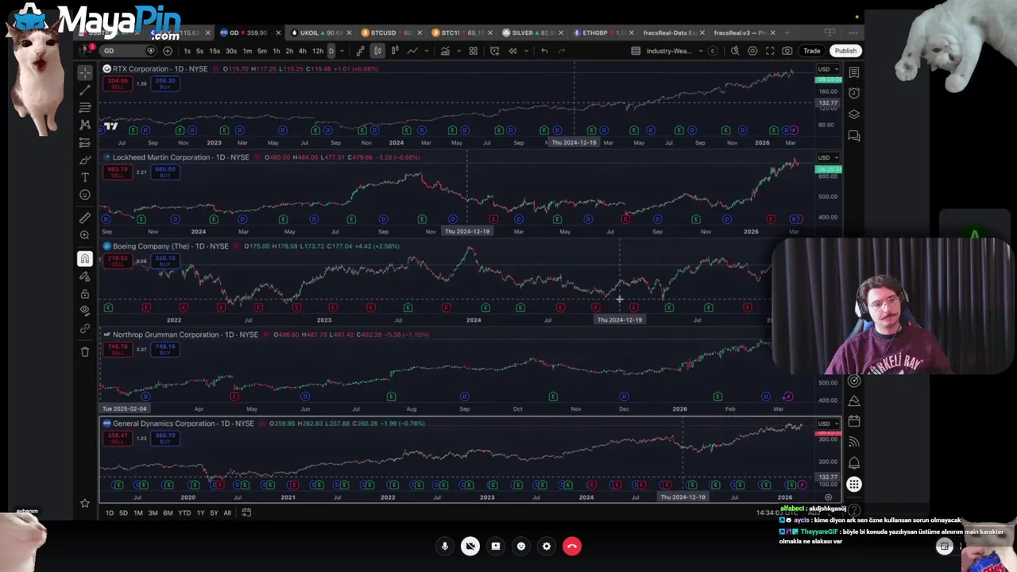Select the crosshair cursor tool
This screenshot has height=572, width=1017.
tap(85, 72)
